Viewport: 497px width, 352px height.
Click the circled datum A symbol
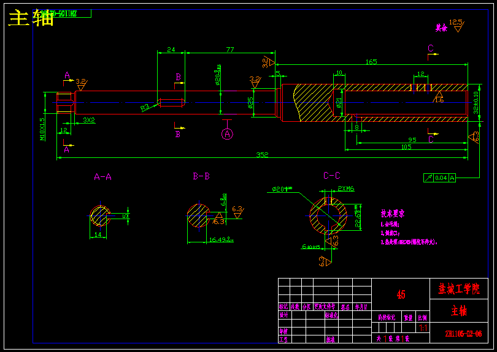pyautogui.click(x=227, y=134)
